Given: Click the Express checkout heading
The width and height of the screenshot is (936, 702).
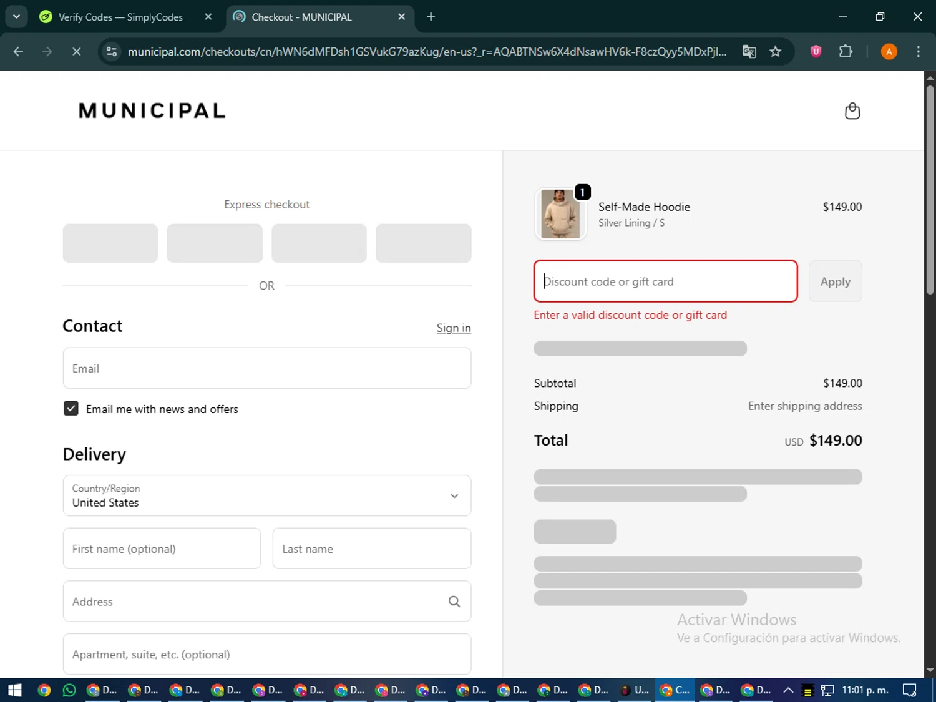Looking at the screenshot, I should 267,205.
